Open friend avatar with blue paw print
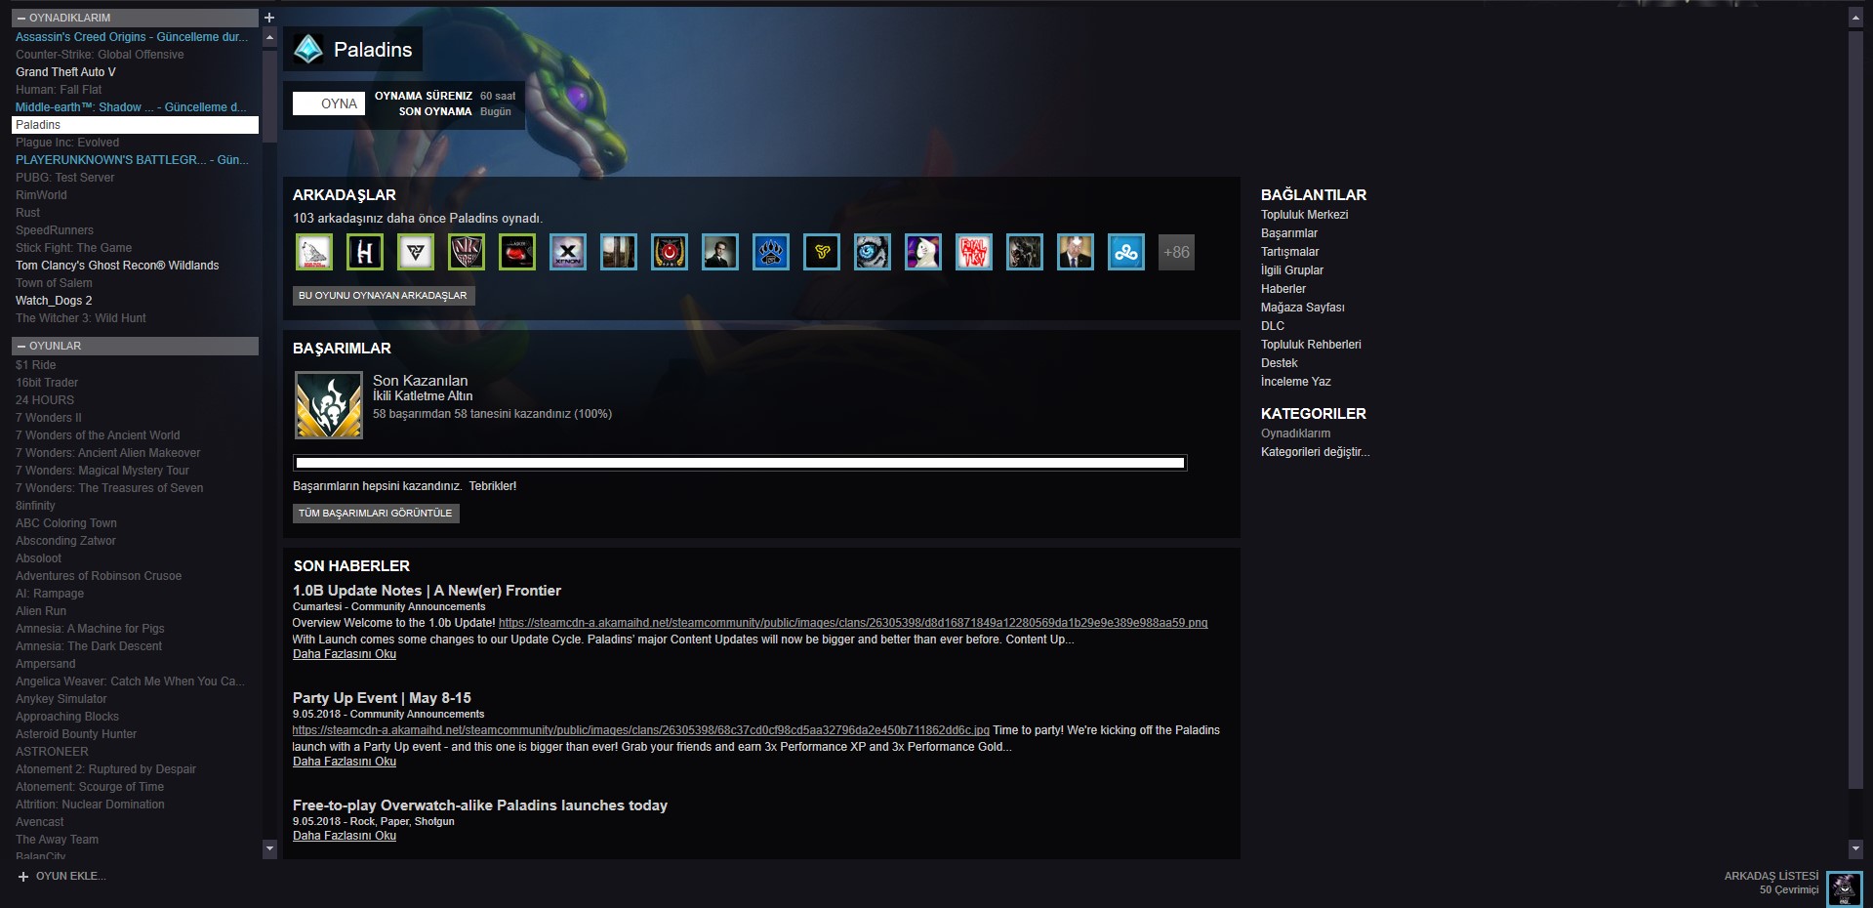The width and height of the screenshot is (1873, 908). pyautogui.click(x=771, y=252)
